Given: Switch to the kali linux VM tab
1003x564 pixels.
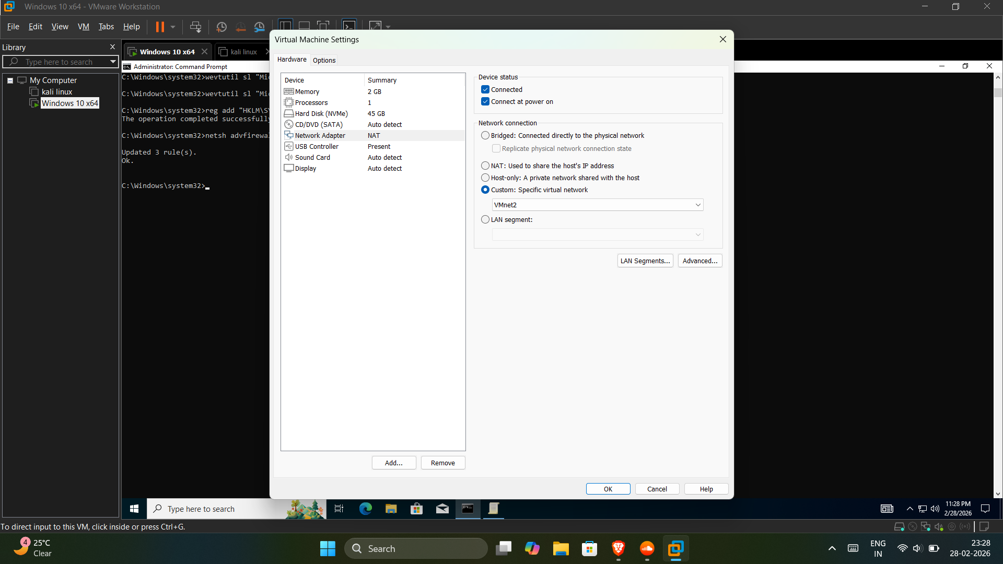Looking at the screenshot, I should pyautogui.click(x=243, y=52).
